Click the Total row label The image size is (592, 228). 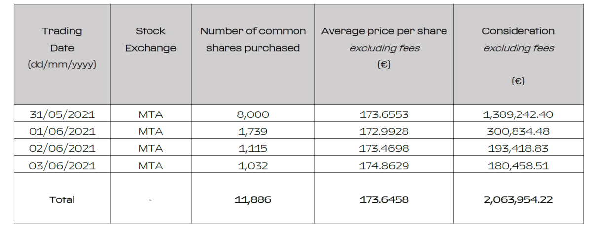tap(62, 200)
